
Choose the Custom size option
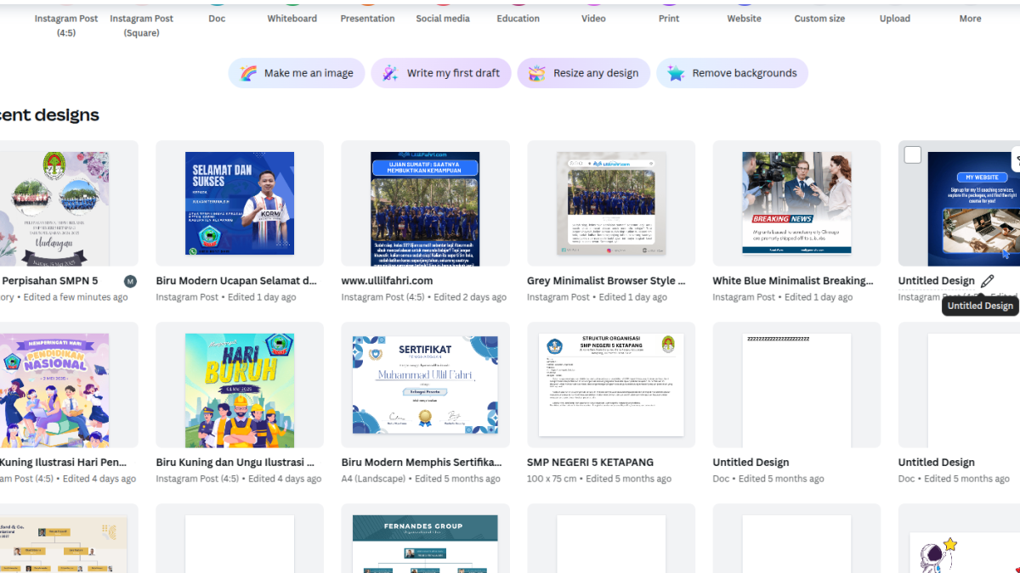pyautogui.click(x=819, y=19)
